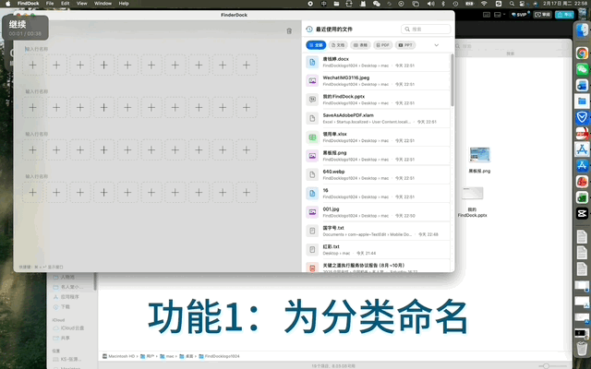
Task: Click the 国字号.txt text file icon
Action: coord(312,231)
